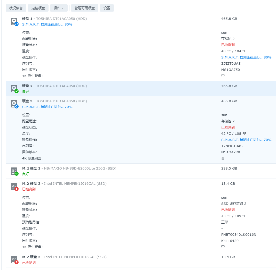Expand M.2 硬盘 3 Intel row
276x270 pixels.
click(129, 260)
